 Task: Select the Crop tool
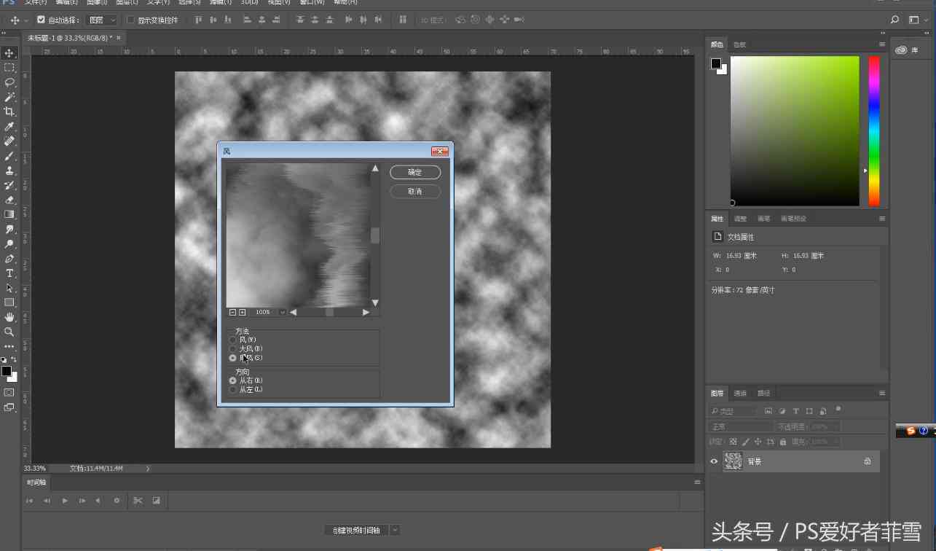pyautogui.click(x=9, y=112)
